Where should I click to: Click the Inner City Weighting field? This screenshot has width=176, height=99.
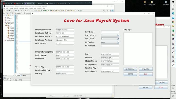[65, 52]
